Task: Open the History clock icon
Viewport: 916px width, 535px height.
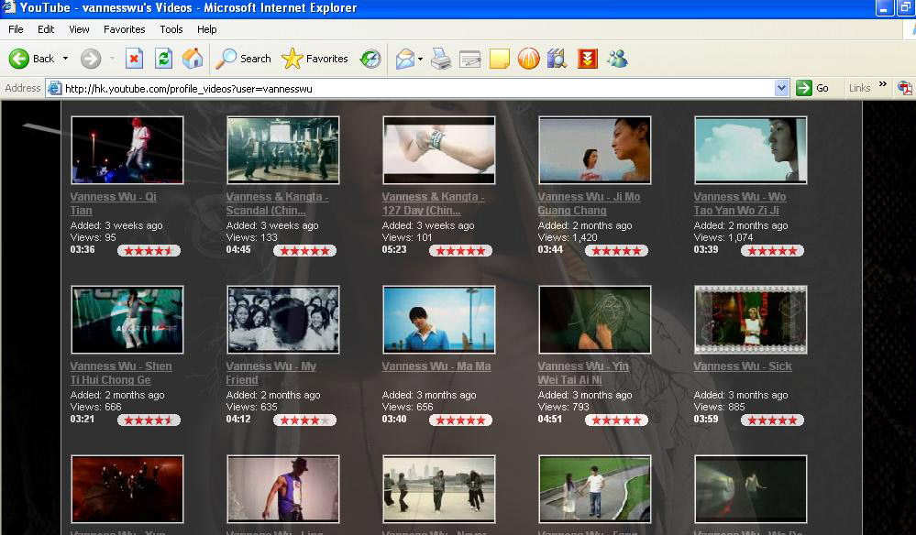Action: click(370, 59)
